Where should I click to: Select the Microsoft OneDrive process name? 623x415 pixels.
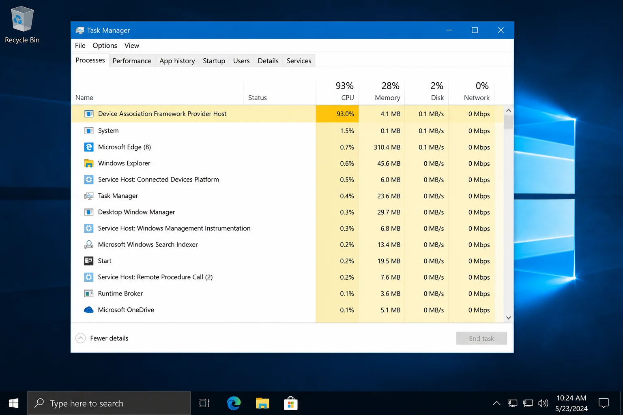(x=126, y=310)
